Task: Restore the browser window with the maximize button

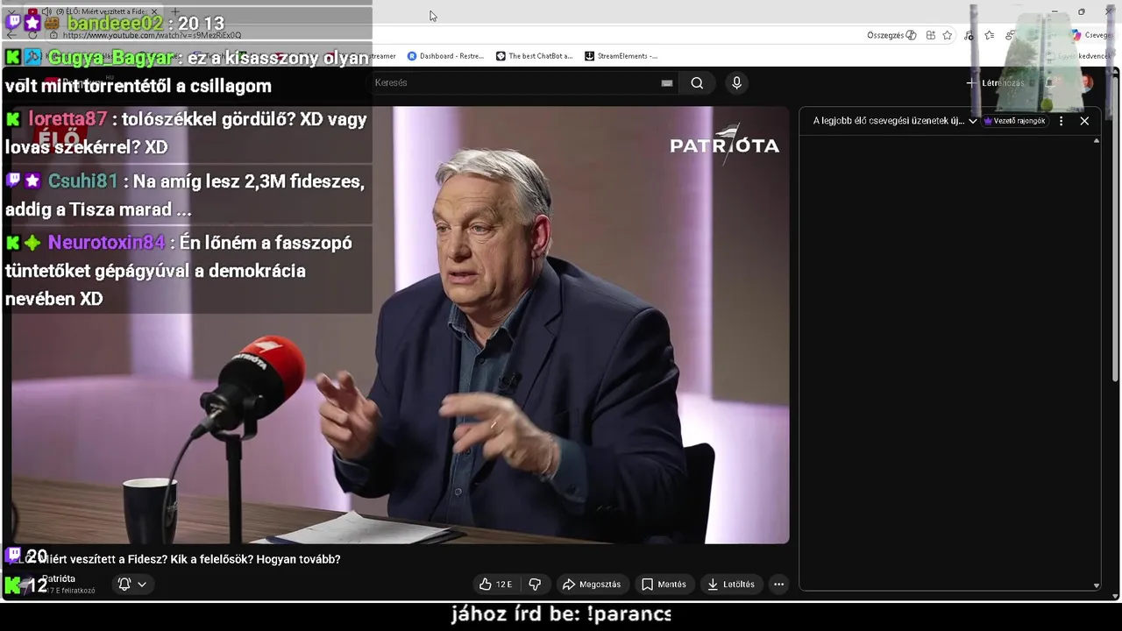Action: click(x=1081, y=11)
